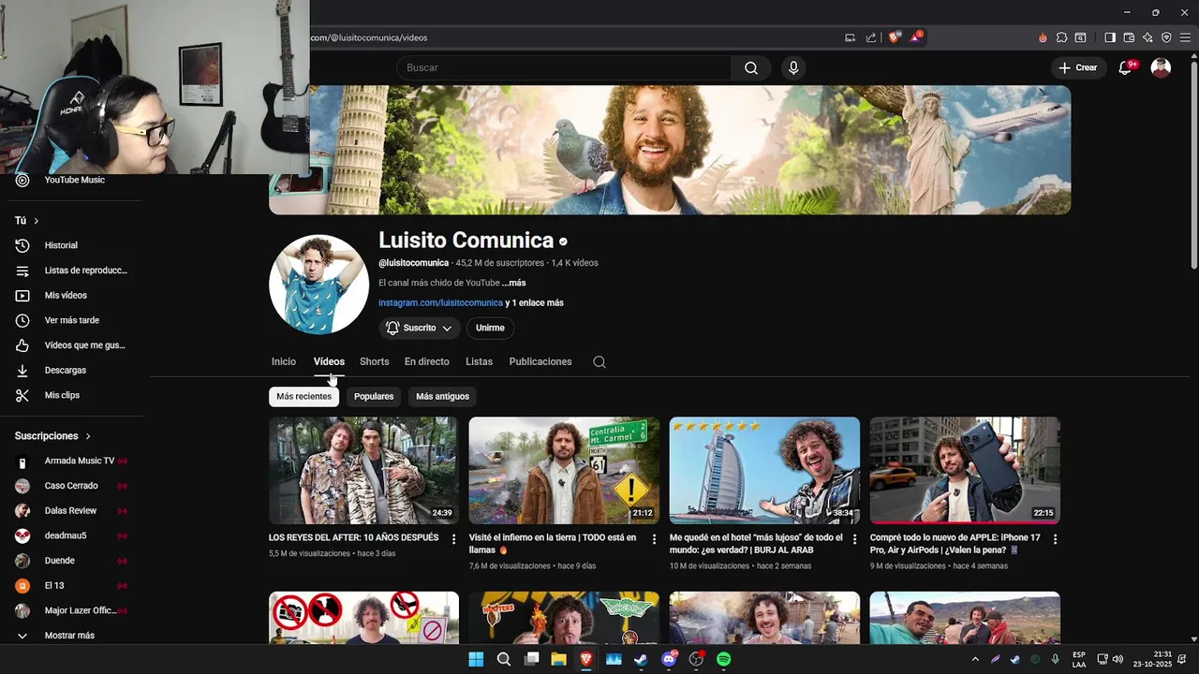
Task: Switch to the En directo tab
Action: pos(427,361)
